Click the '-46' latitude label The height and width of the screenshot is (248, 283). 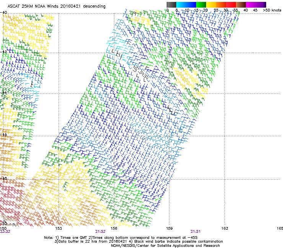3,135
